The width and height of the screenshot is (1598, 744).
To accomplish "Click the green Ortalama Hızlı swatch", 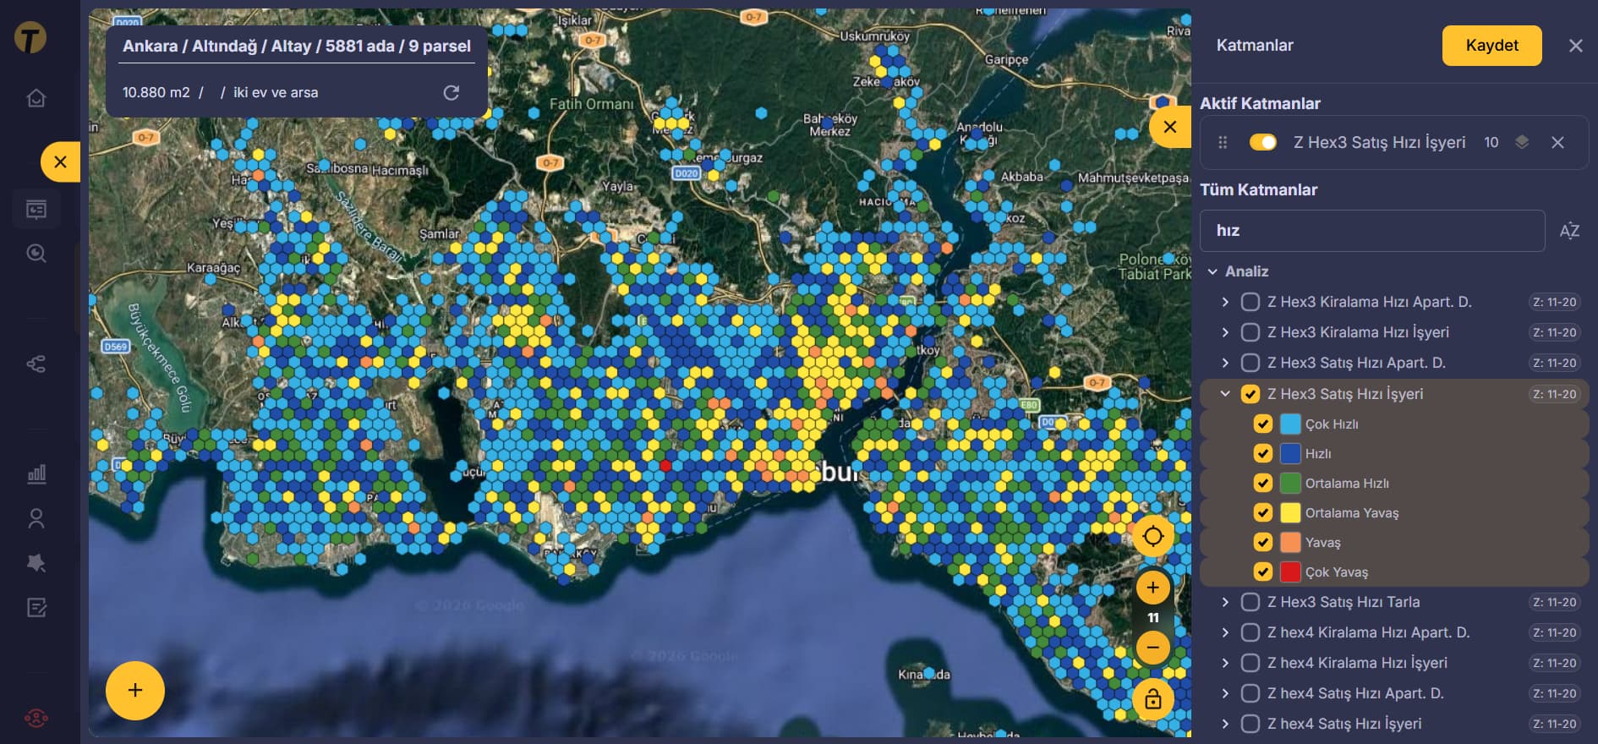I will coord(1290,484).
